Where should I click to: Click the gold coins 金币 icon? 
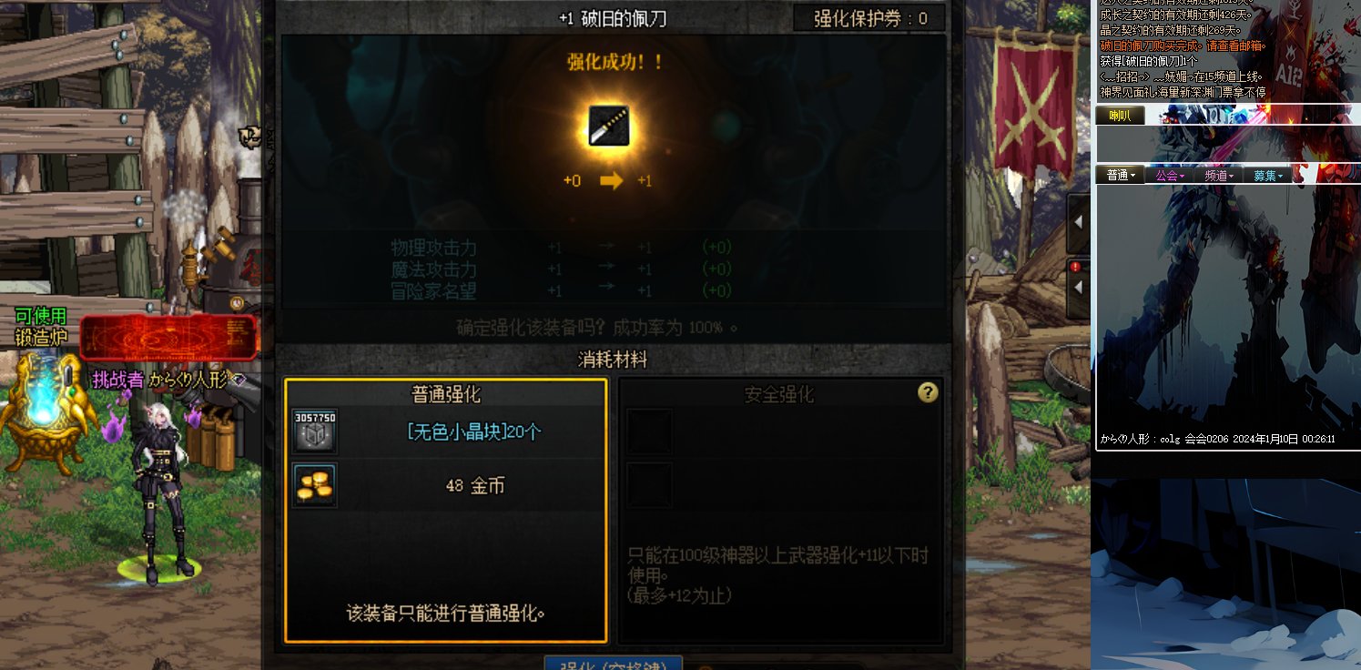pos(315,485)
